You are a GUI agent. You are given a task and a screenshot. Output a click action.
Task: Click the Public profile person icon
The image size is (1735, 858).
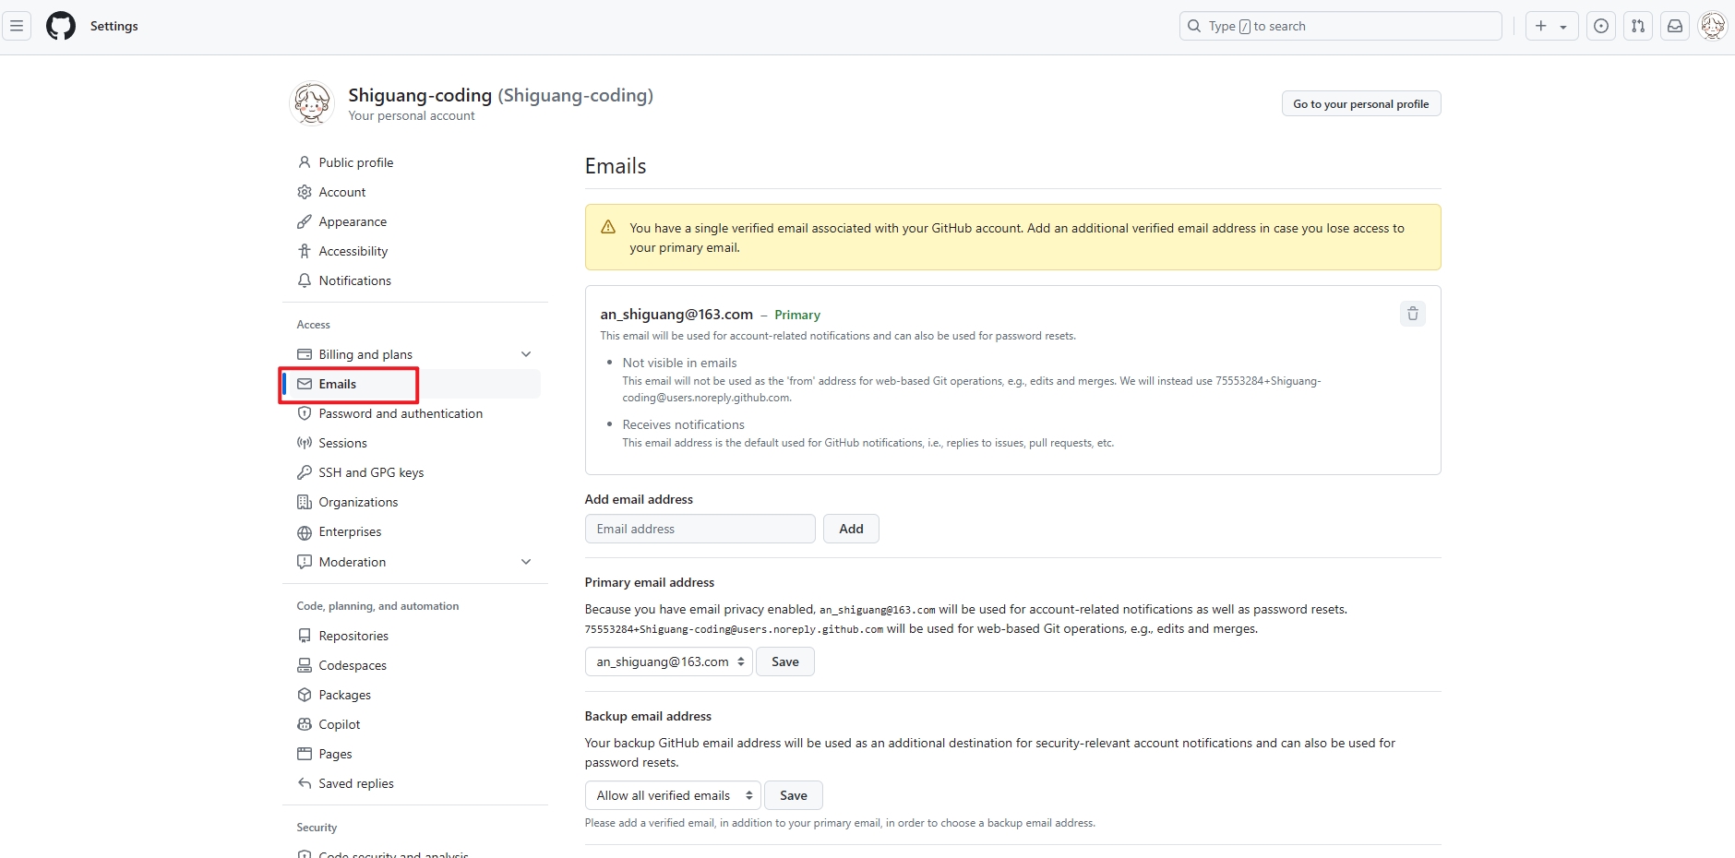tap(305, 162)
